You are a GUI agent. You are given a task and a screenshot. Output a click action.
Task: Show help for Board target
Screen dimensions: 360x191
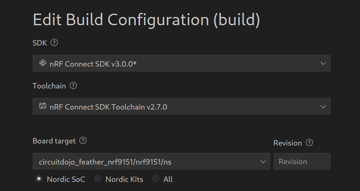[x=83, y=141]
